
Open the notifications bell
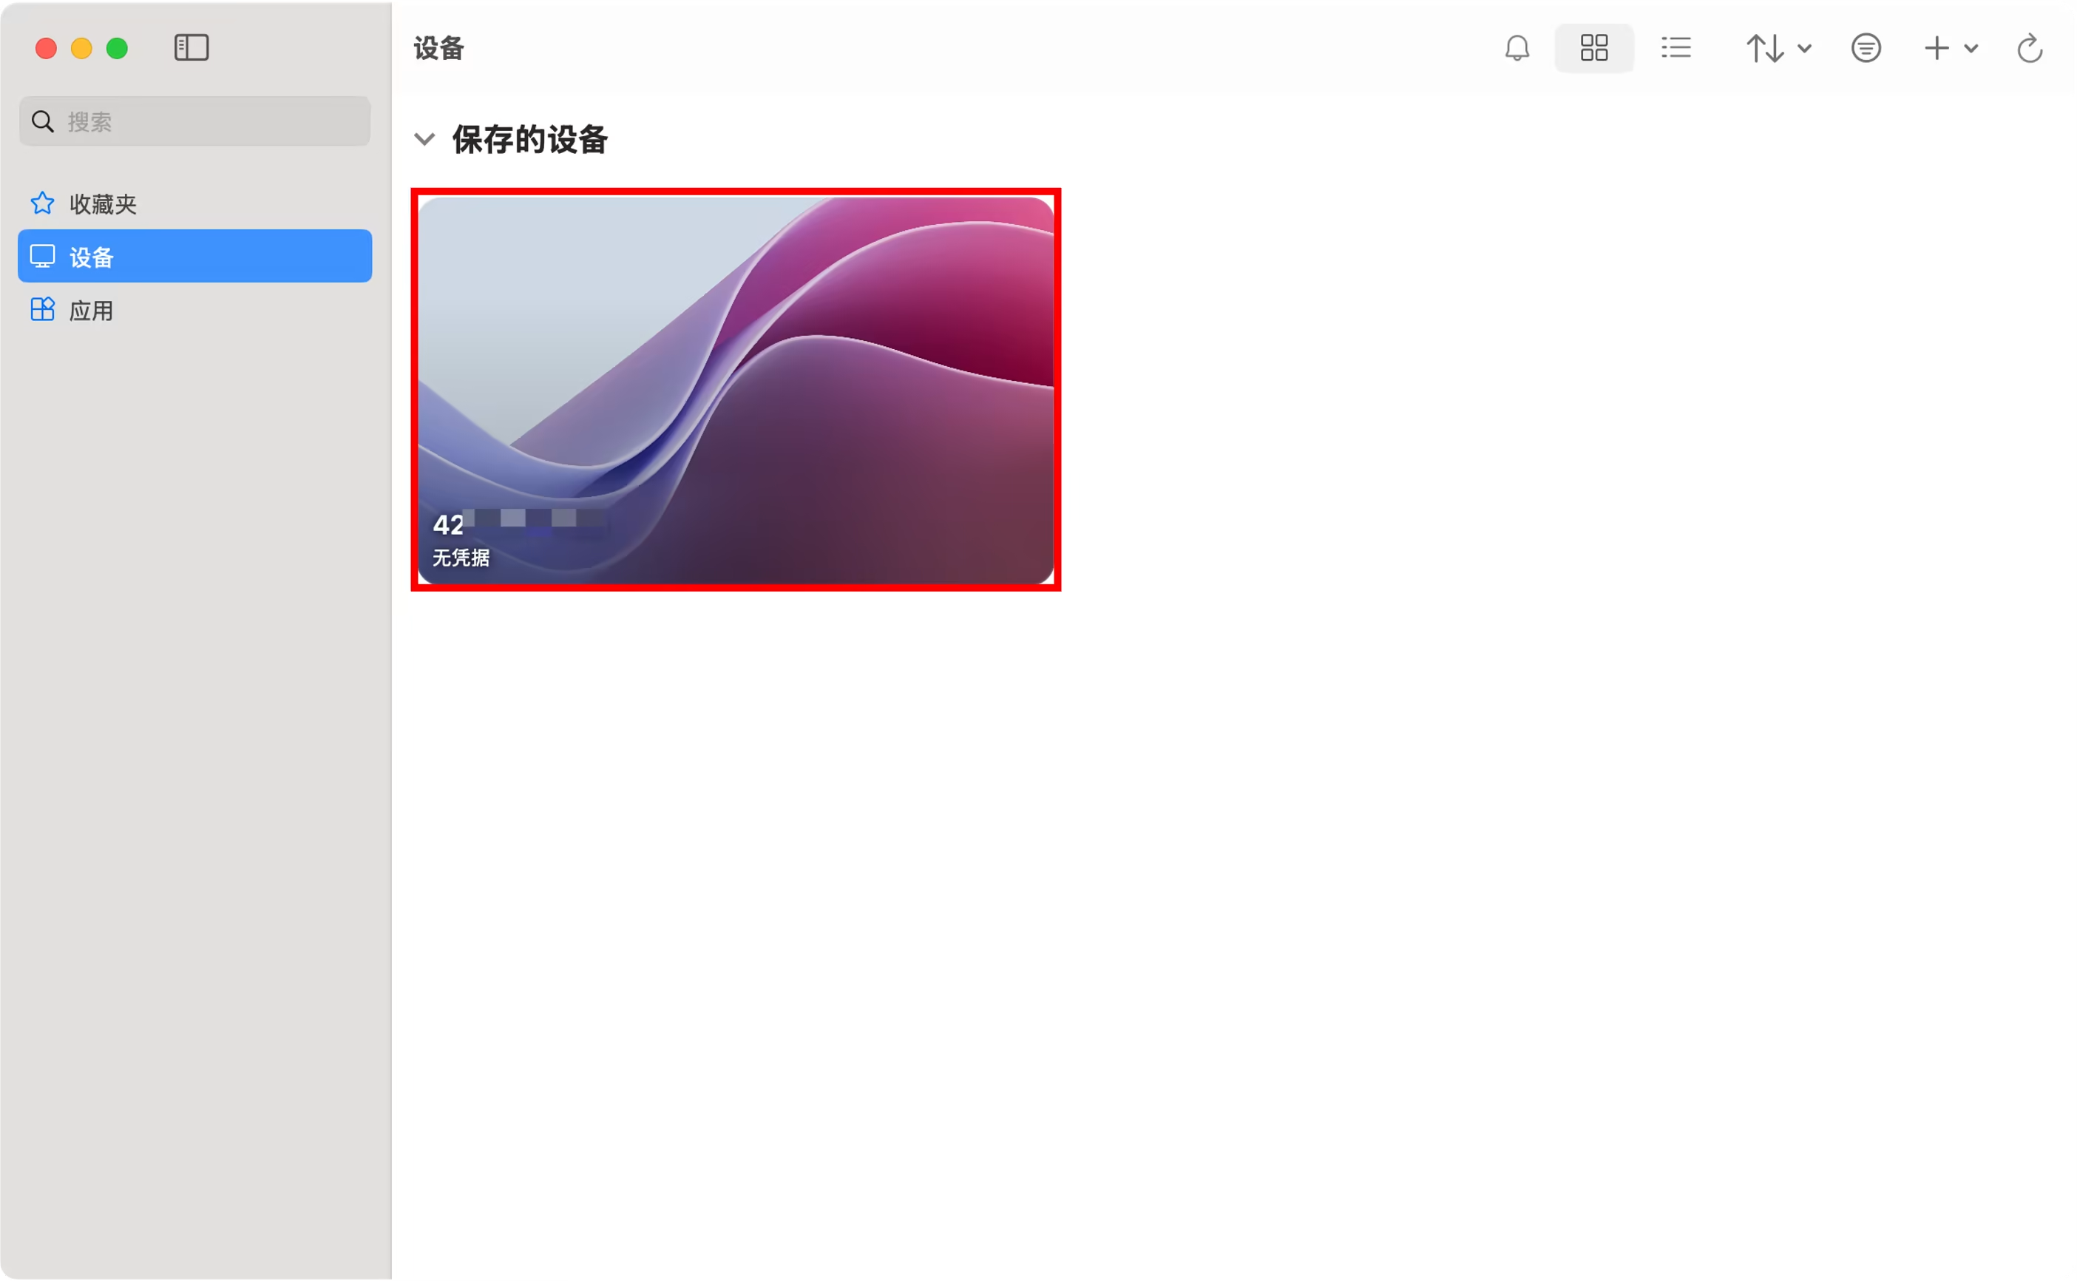[x=1517, y=48]
